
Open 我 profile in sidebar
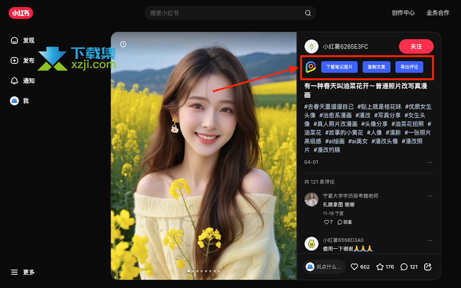[20, 101]
